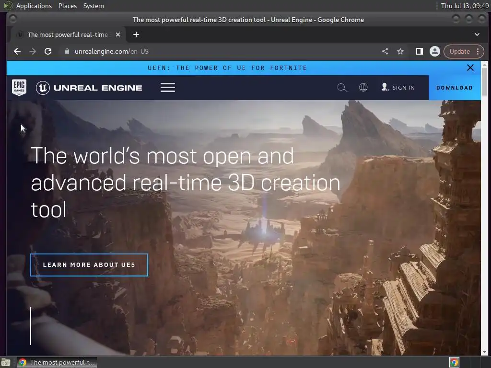The image size is (491, 368).
Task: Open Chrome profile avatar
Action: click(434, 51)
